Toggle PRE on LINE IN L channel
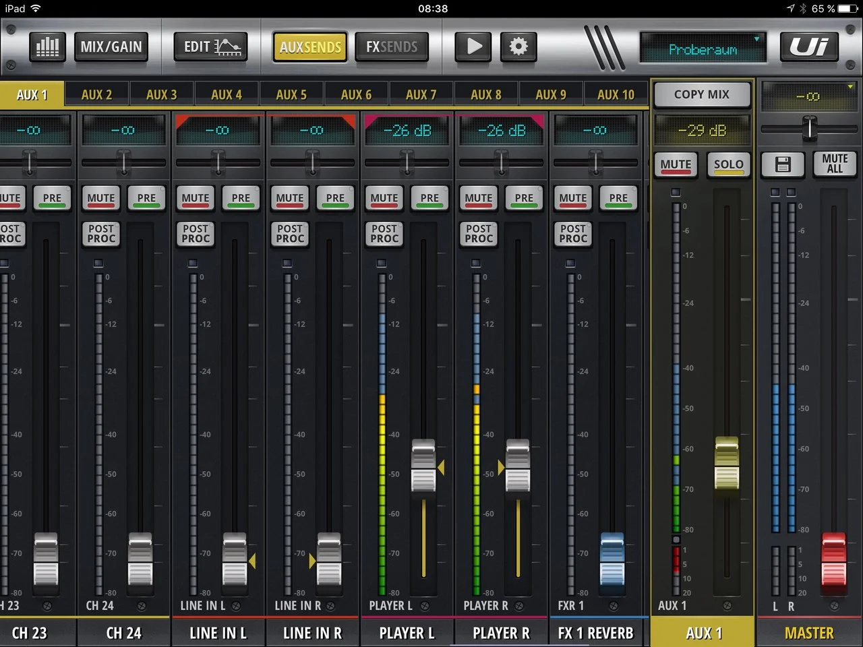This screenshot has width=863, height=647. pos(241,198)
